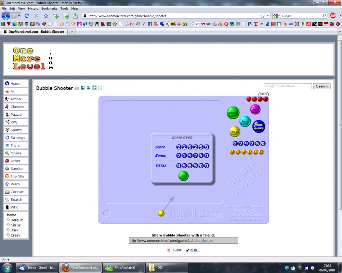Open the back/forward history dropdown arrow
The height and width of the screenshot is (273, 342).
pos(19,16)
